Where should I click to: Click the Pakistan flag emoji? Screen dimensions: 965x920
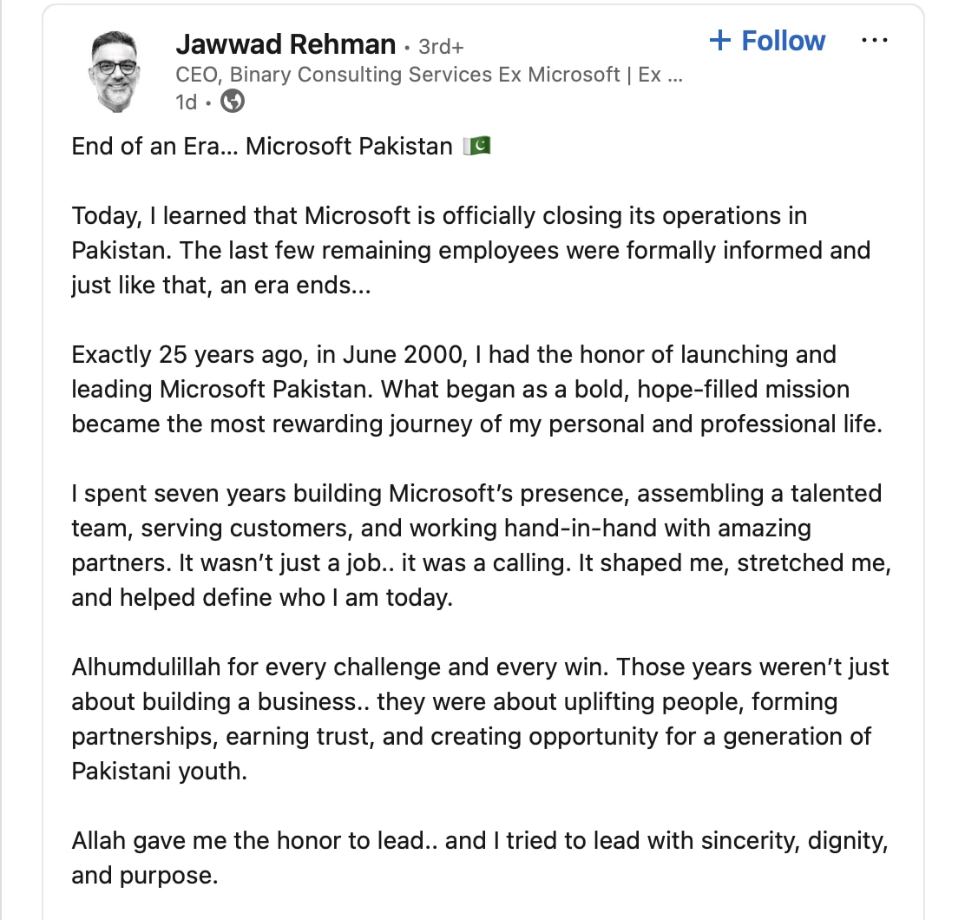point(477,147)
